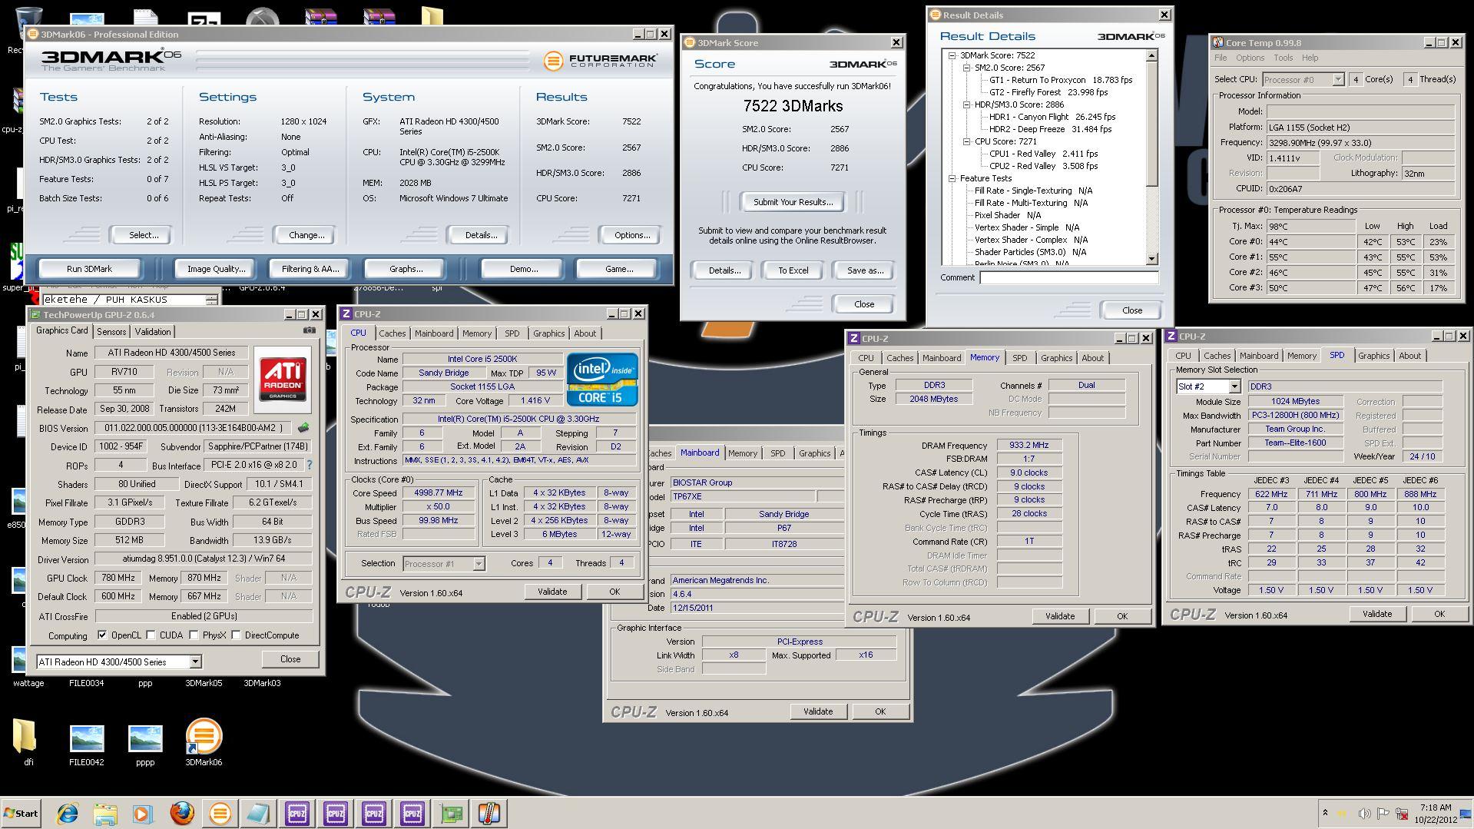
Task: Select GT1 - Return To Proxycon row
Action: (x=1060, y=80)
